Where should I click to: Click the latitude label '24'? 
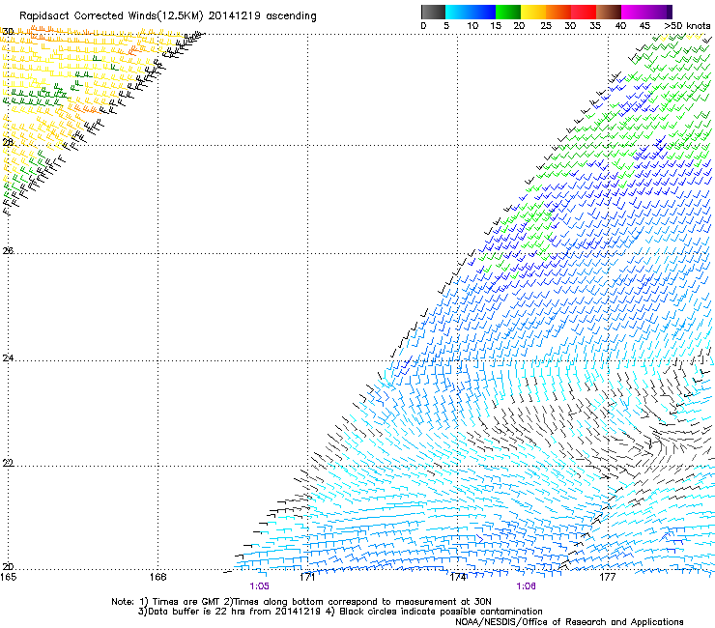pyautogui.click(x=8, y=358)
